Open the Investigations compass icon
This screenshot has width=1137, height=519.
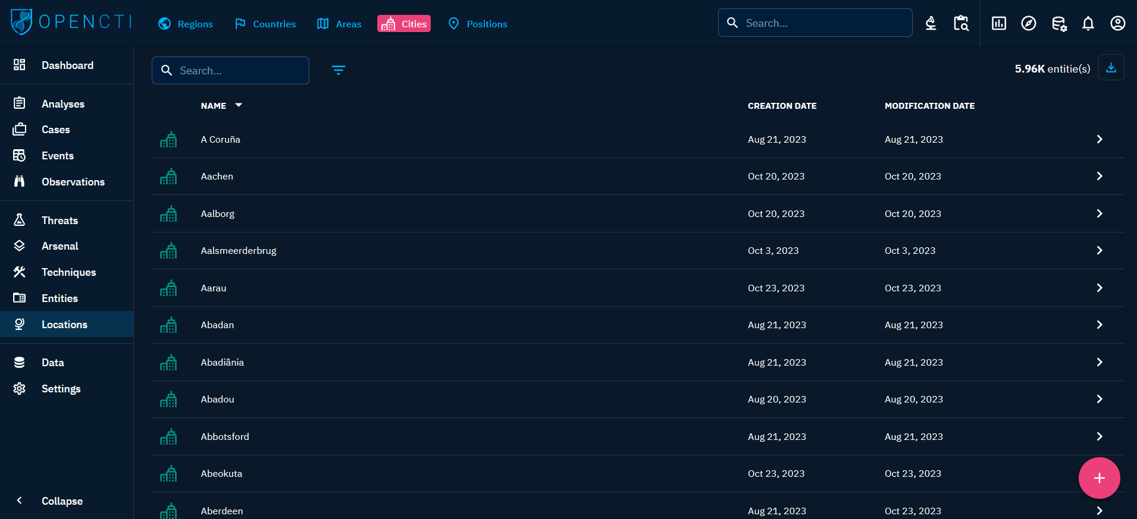[1028, 24]
